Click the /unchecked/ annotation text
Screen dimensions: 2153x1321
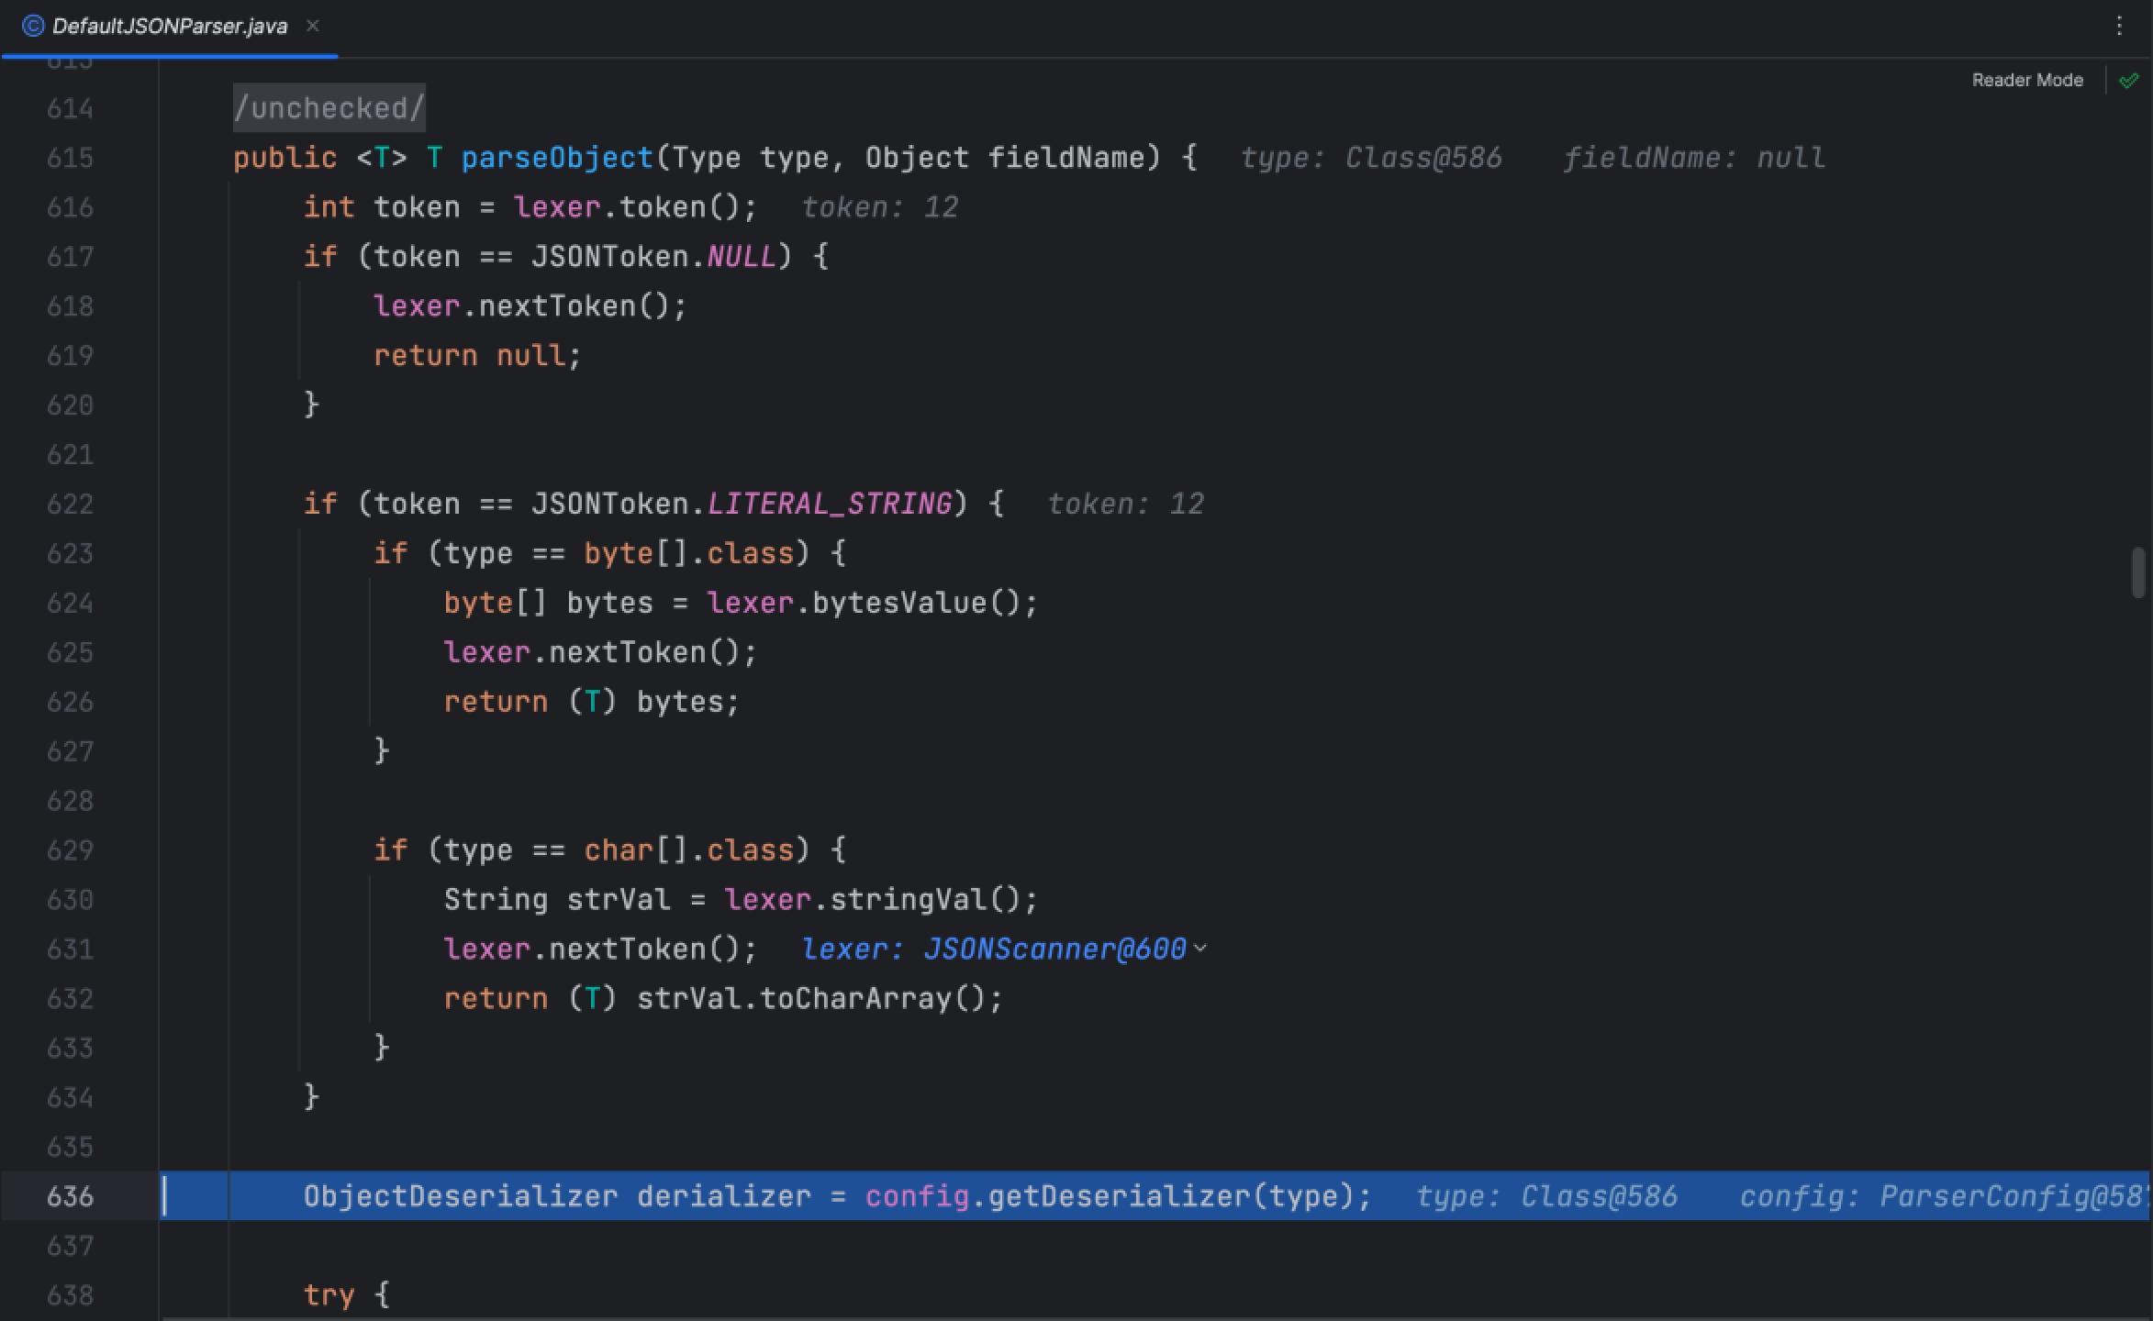329,108
